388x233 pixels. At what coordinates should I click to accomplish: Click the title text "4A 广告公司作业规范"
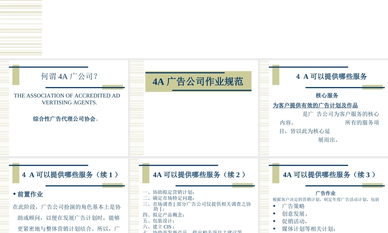(198, 81)
